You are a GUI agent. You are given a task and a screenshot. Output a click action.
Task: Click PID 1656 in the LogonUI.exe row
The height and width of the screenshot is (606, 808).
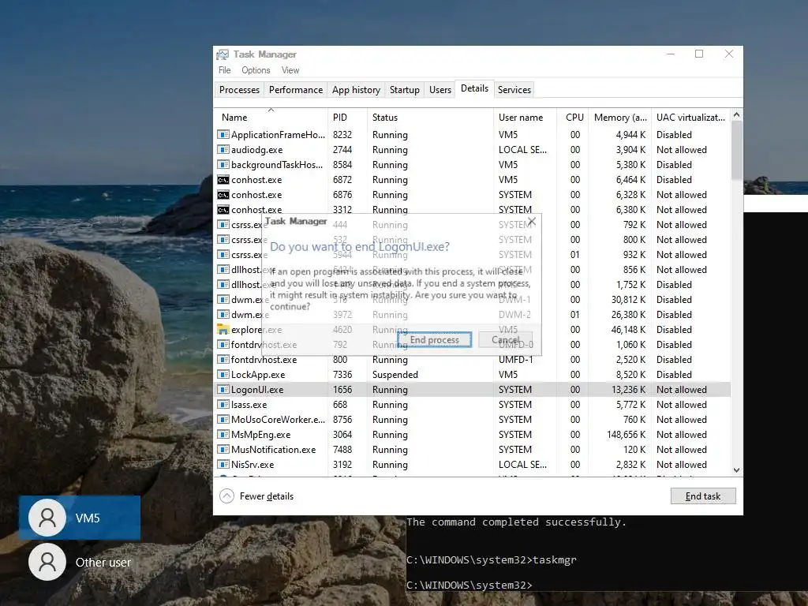click(x=342, y=390)
